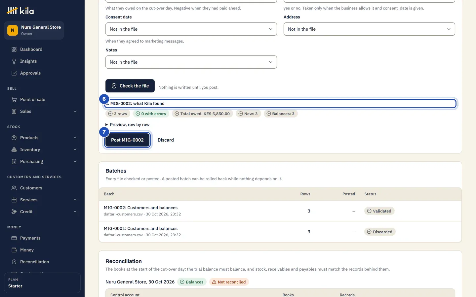
Task: Open the Consent date column dropdown
Action: [x=191, y=29]
